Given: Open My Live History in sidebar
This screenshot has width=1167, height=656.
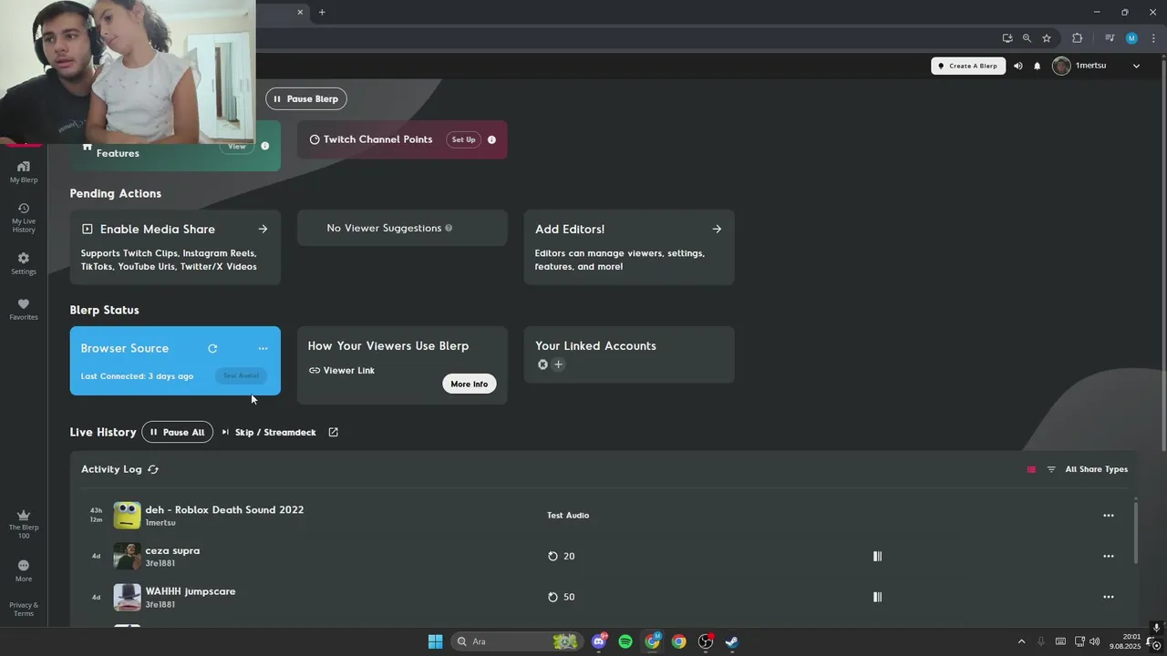Looking at the screenshot, I should pos(24,218).
